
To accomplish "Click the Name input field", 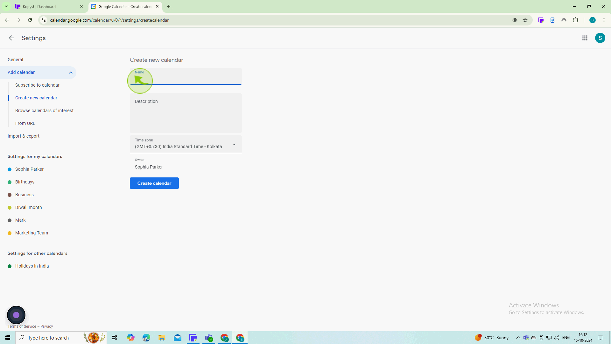I will 186,76.
